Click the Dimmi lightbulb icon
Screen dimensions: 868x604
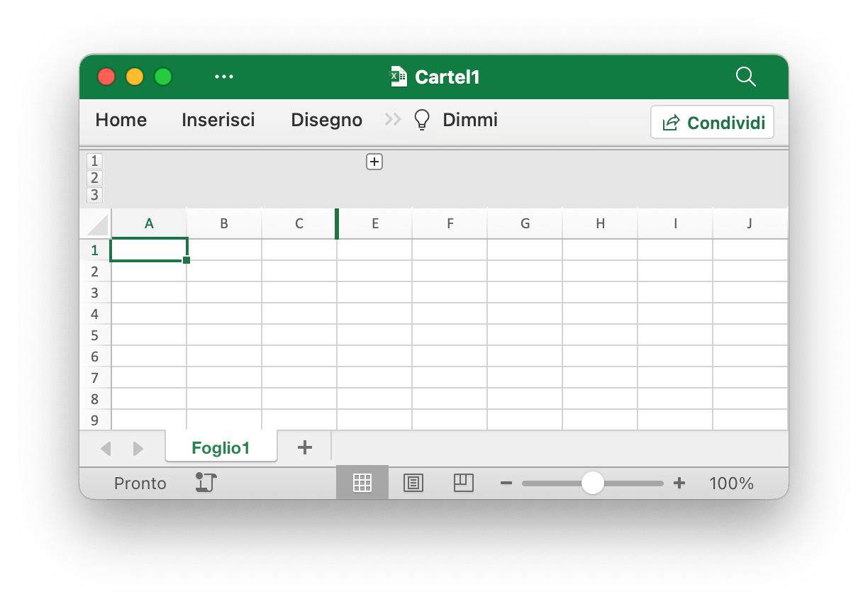[422, 120]
